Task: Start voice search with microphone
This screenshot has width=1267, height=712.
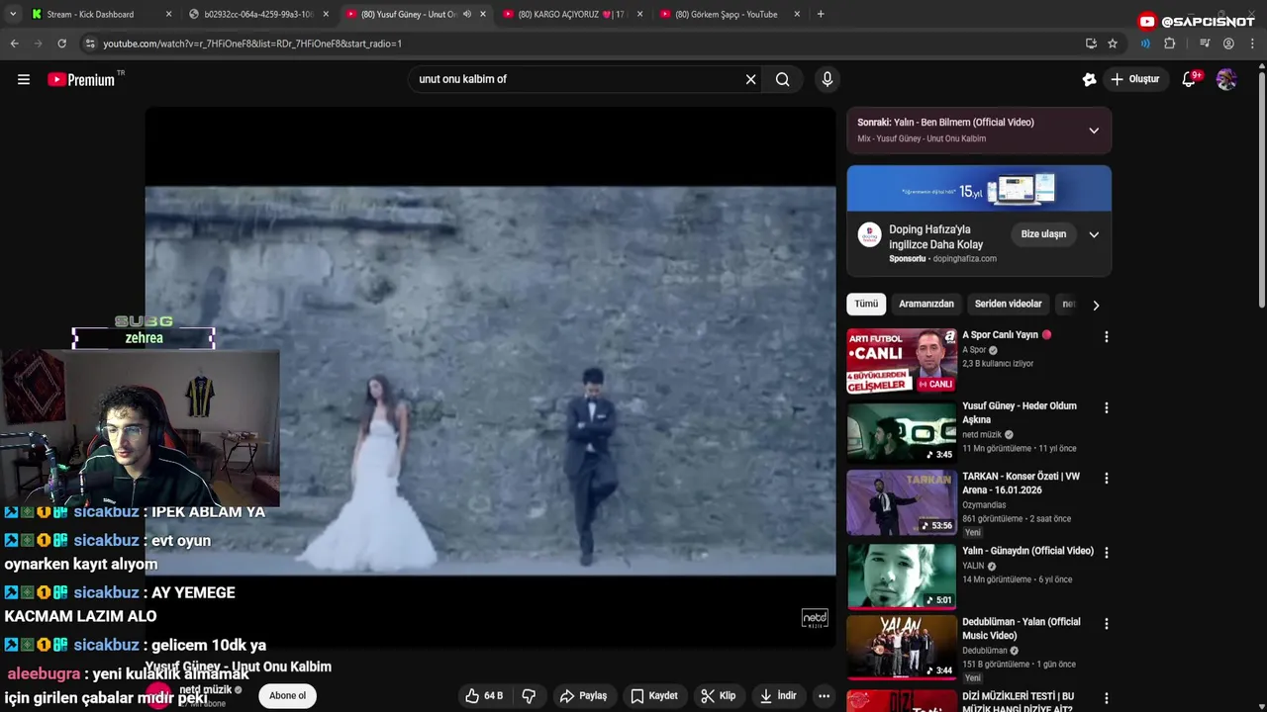Action: point(828,79)
